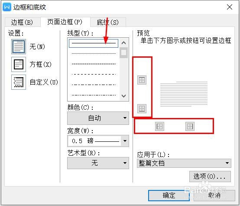
Task: Cancel with the 取消 button
Action: (214, 196)
